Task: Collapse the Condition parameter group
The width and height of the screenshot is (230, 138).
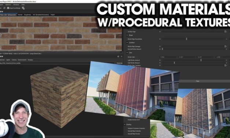Action: (127, 43)
